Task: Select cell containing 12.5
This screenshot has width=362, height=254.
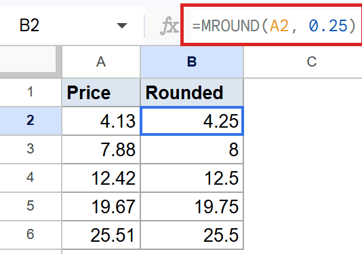Action: (192, 178)
